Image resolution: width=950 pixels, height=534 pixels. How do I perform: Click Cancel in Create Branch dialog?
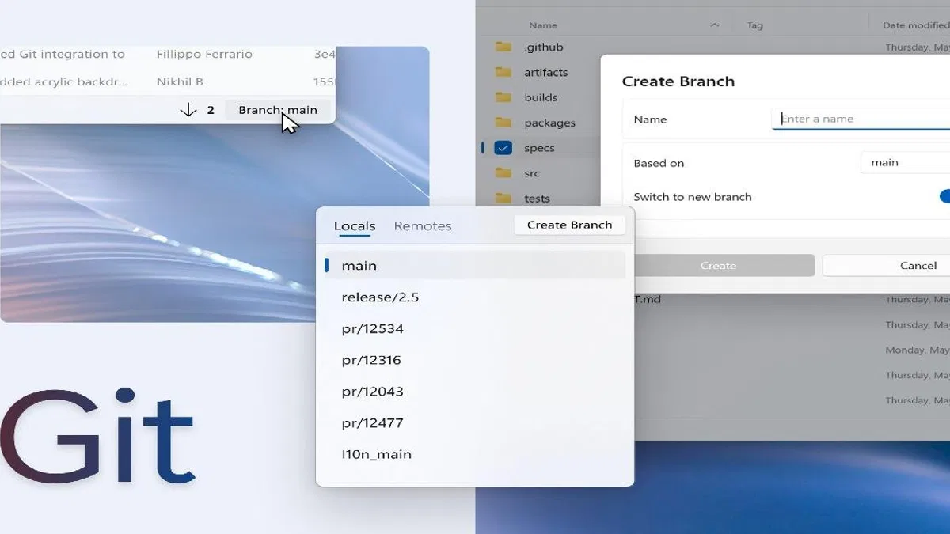pos(886,265)
